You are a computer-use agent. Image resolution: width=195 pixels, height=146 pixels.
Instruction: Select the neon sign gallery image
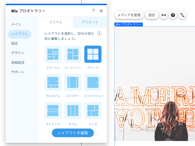pos(155,84)
